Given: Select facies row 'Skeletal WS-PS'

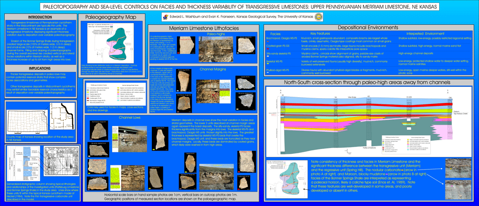Looking at the screenshot, I should 370,62.
